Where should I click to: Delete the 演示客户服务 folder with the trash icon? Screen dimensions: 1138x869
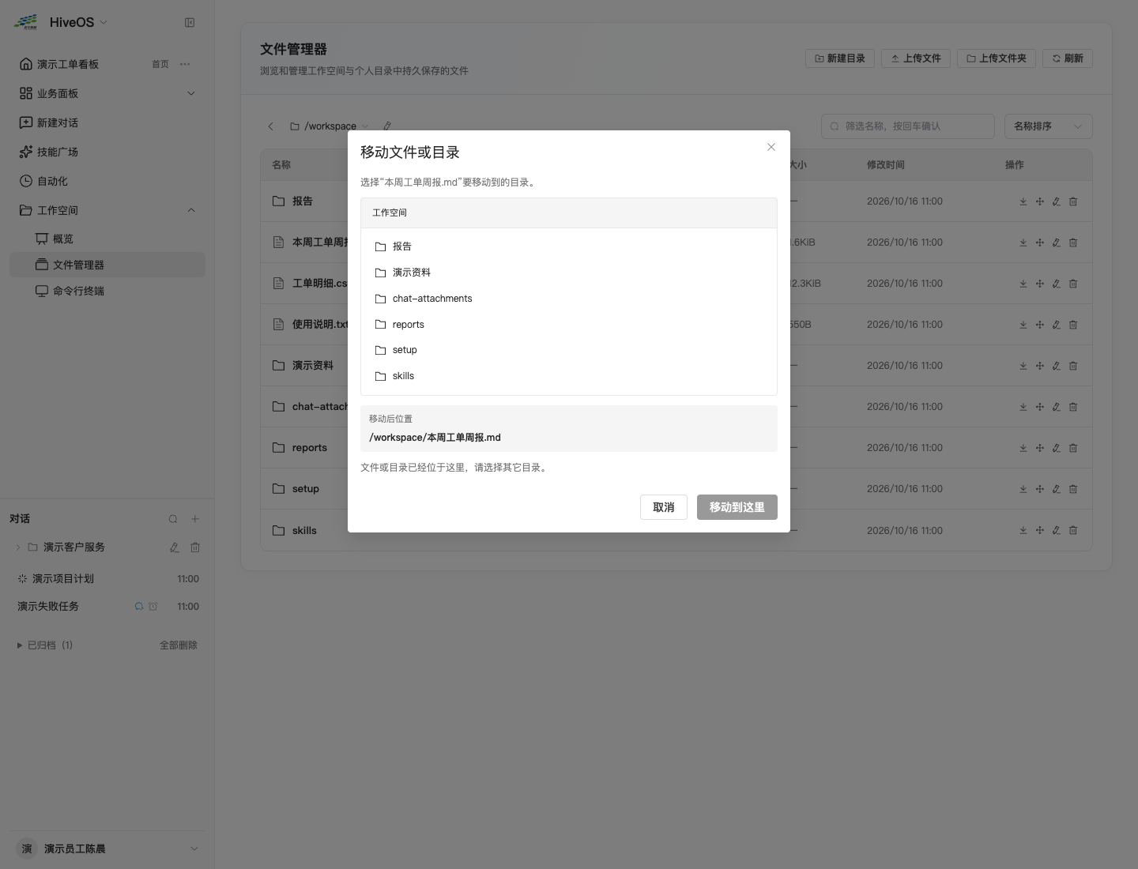(195, 547)
